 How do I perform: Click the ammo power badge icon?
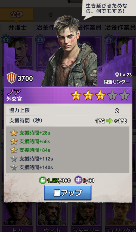click(x=12, y=78)
